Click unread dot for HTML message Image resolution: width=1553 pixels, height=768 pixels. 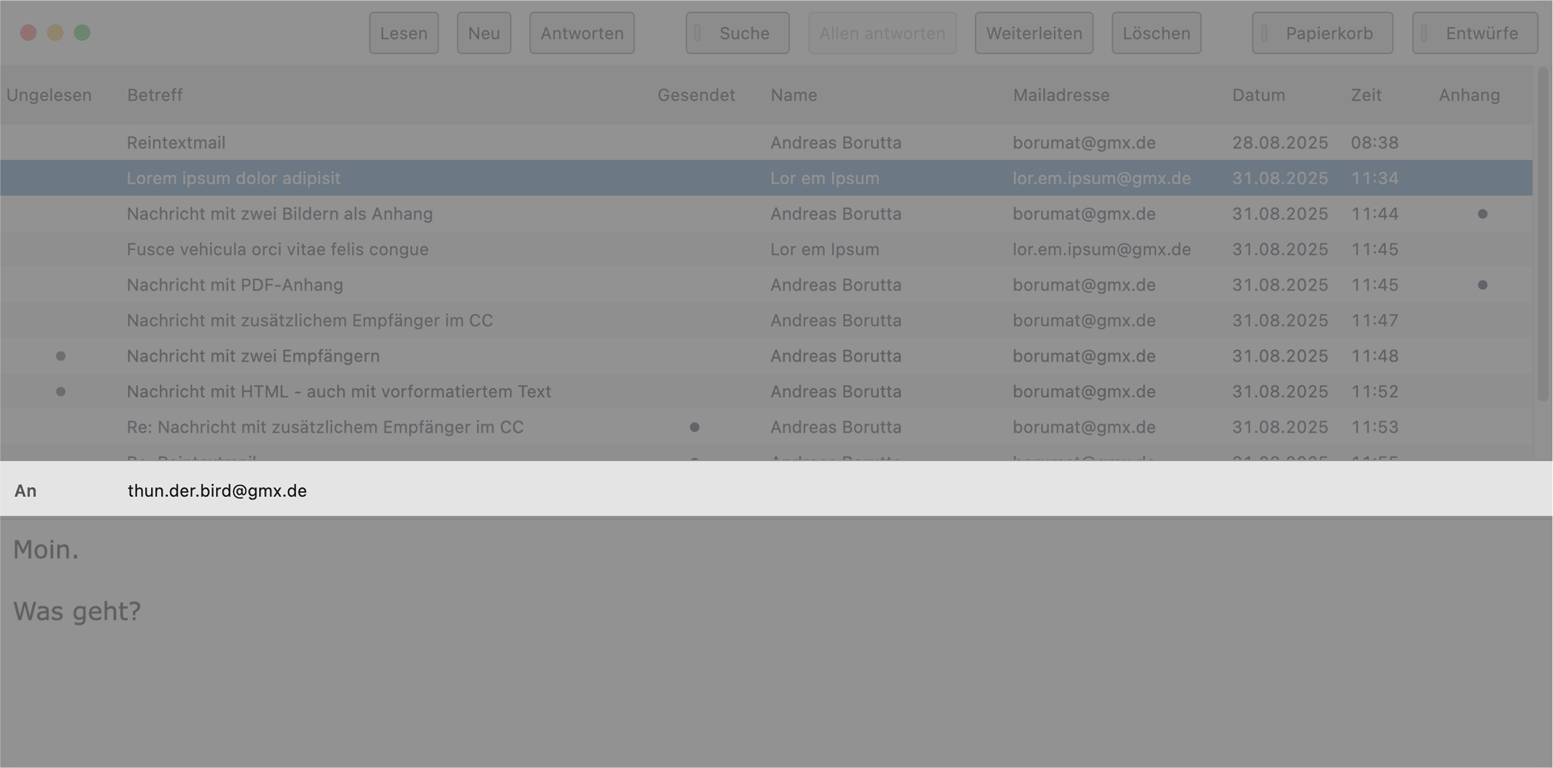60,392
